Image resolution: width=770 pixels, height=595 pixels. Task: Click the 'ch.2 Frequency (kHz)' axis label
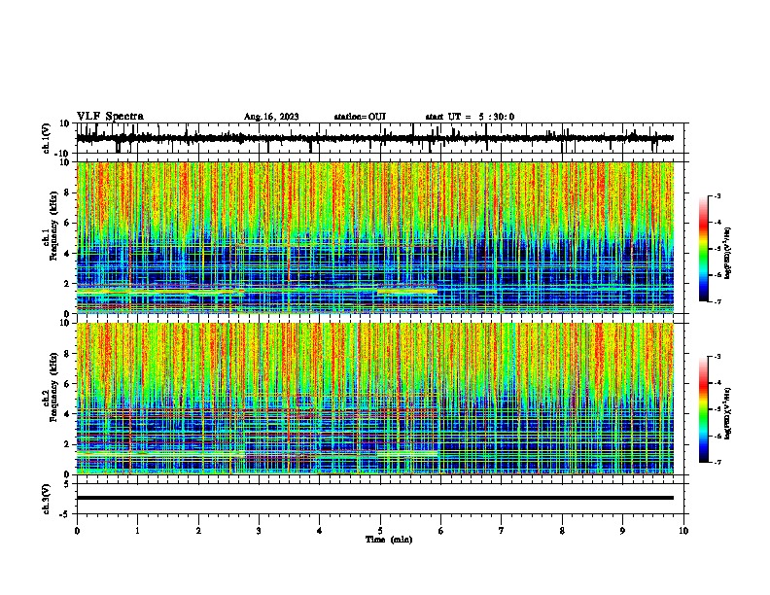50,387
